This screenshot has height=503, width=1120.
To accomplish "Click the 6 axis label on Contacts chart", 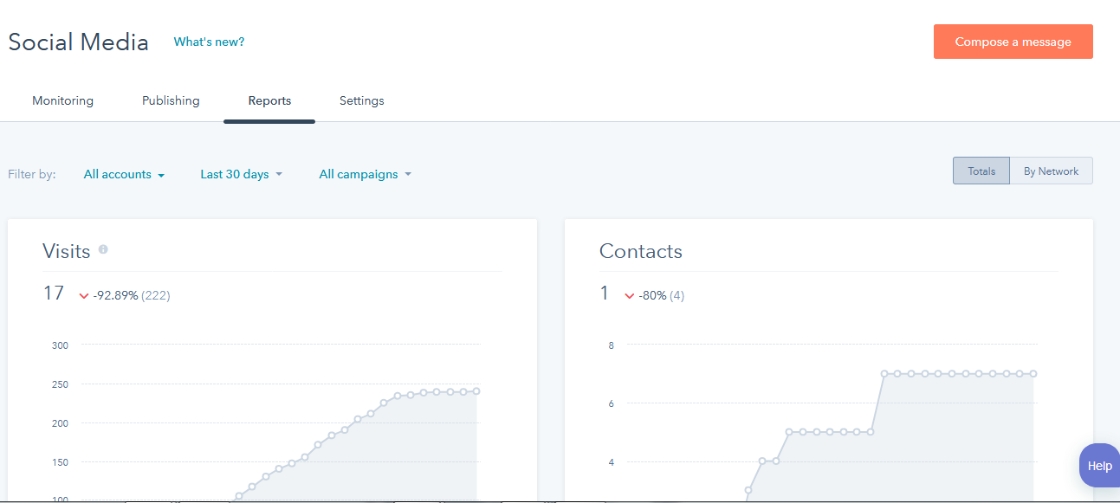I will point(612,403).
